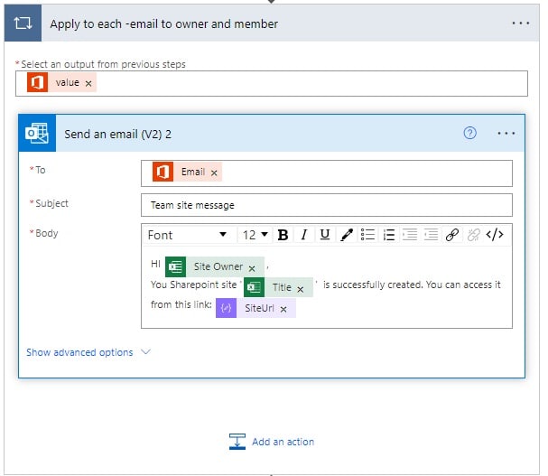Toggle bold formatting
Screen dimensions: 548x476
tap(283, 235)
